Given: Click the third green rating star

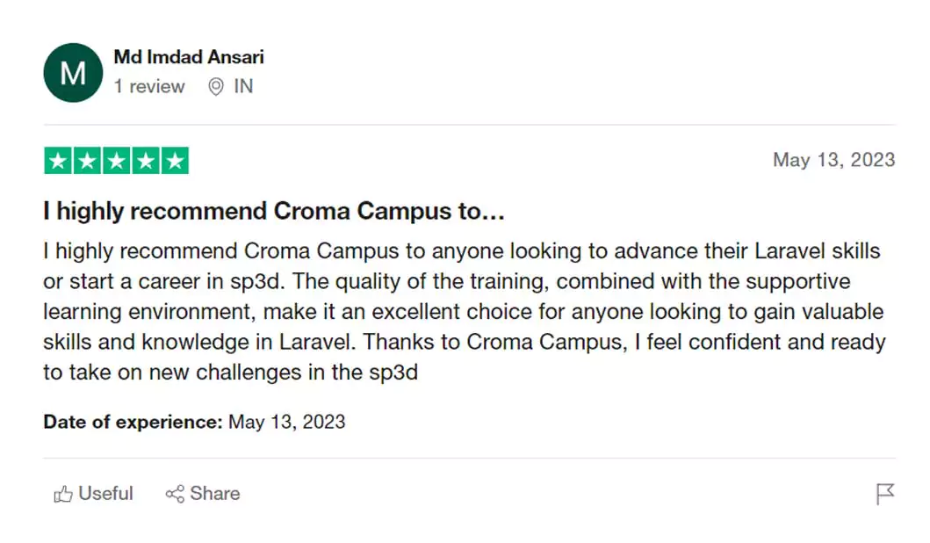Looking at the screenshot, I should coord(117,162).
